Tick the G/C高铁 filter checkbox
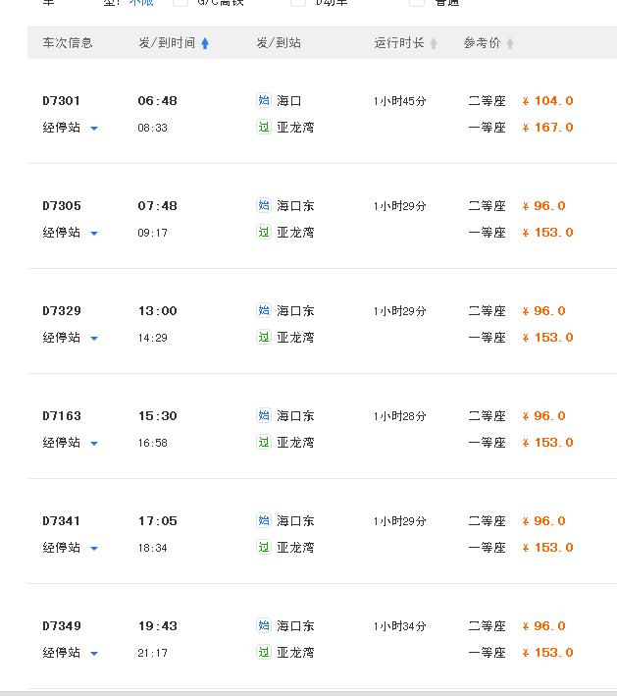Image resolution: width=617 pixels, height=696 pixels. [x=180, y=2]
